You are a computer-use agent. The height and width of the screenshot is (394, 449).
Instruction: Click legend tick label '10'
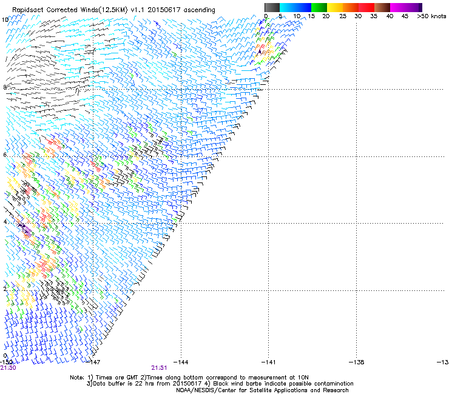(297, 16)
